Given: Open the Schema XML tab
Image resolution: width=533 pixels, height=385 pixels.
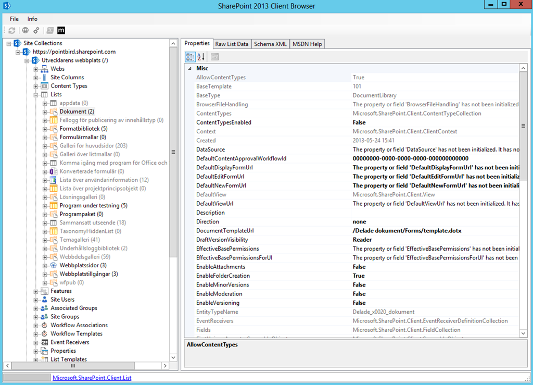Looking at the screenshot, I should (x=270, y=44).
